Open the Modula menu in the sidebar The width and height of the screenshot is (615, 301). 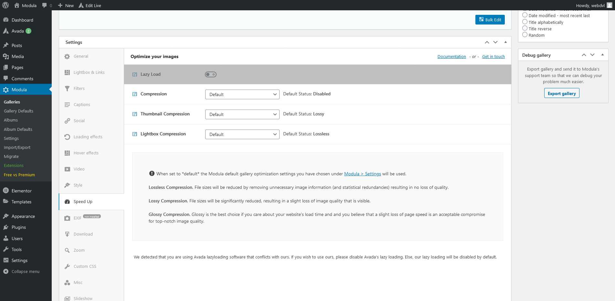18,89
